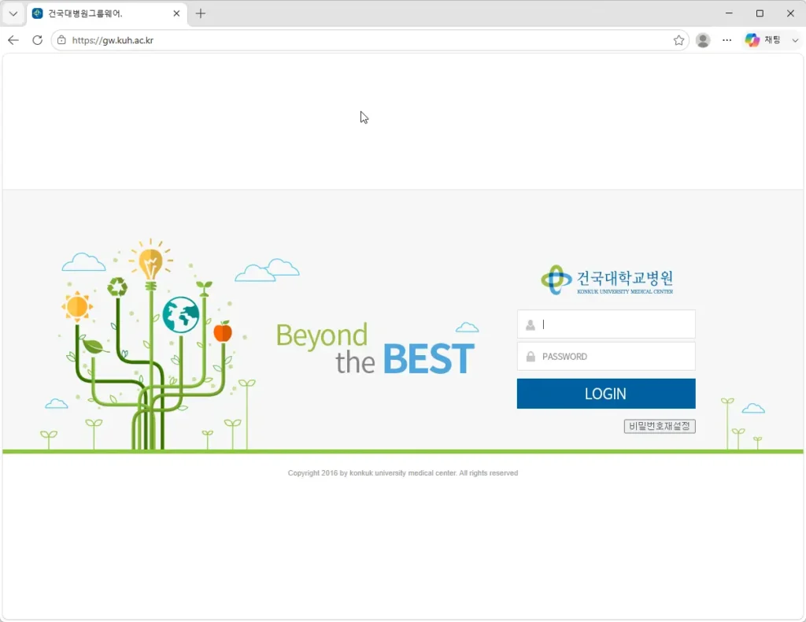Bookmark this page with the star icon
806x622 pixels.
click(678, 40)
